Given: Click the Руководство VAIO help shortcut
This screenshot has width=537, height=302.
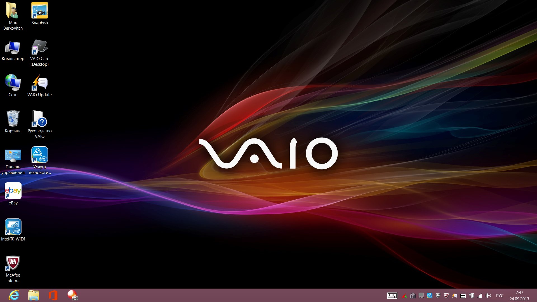Looking at the screenshot, I should coord(39,119).
